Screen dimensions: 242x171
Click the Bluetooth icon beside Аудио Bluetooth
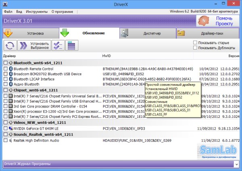coord(11,84)
